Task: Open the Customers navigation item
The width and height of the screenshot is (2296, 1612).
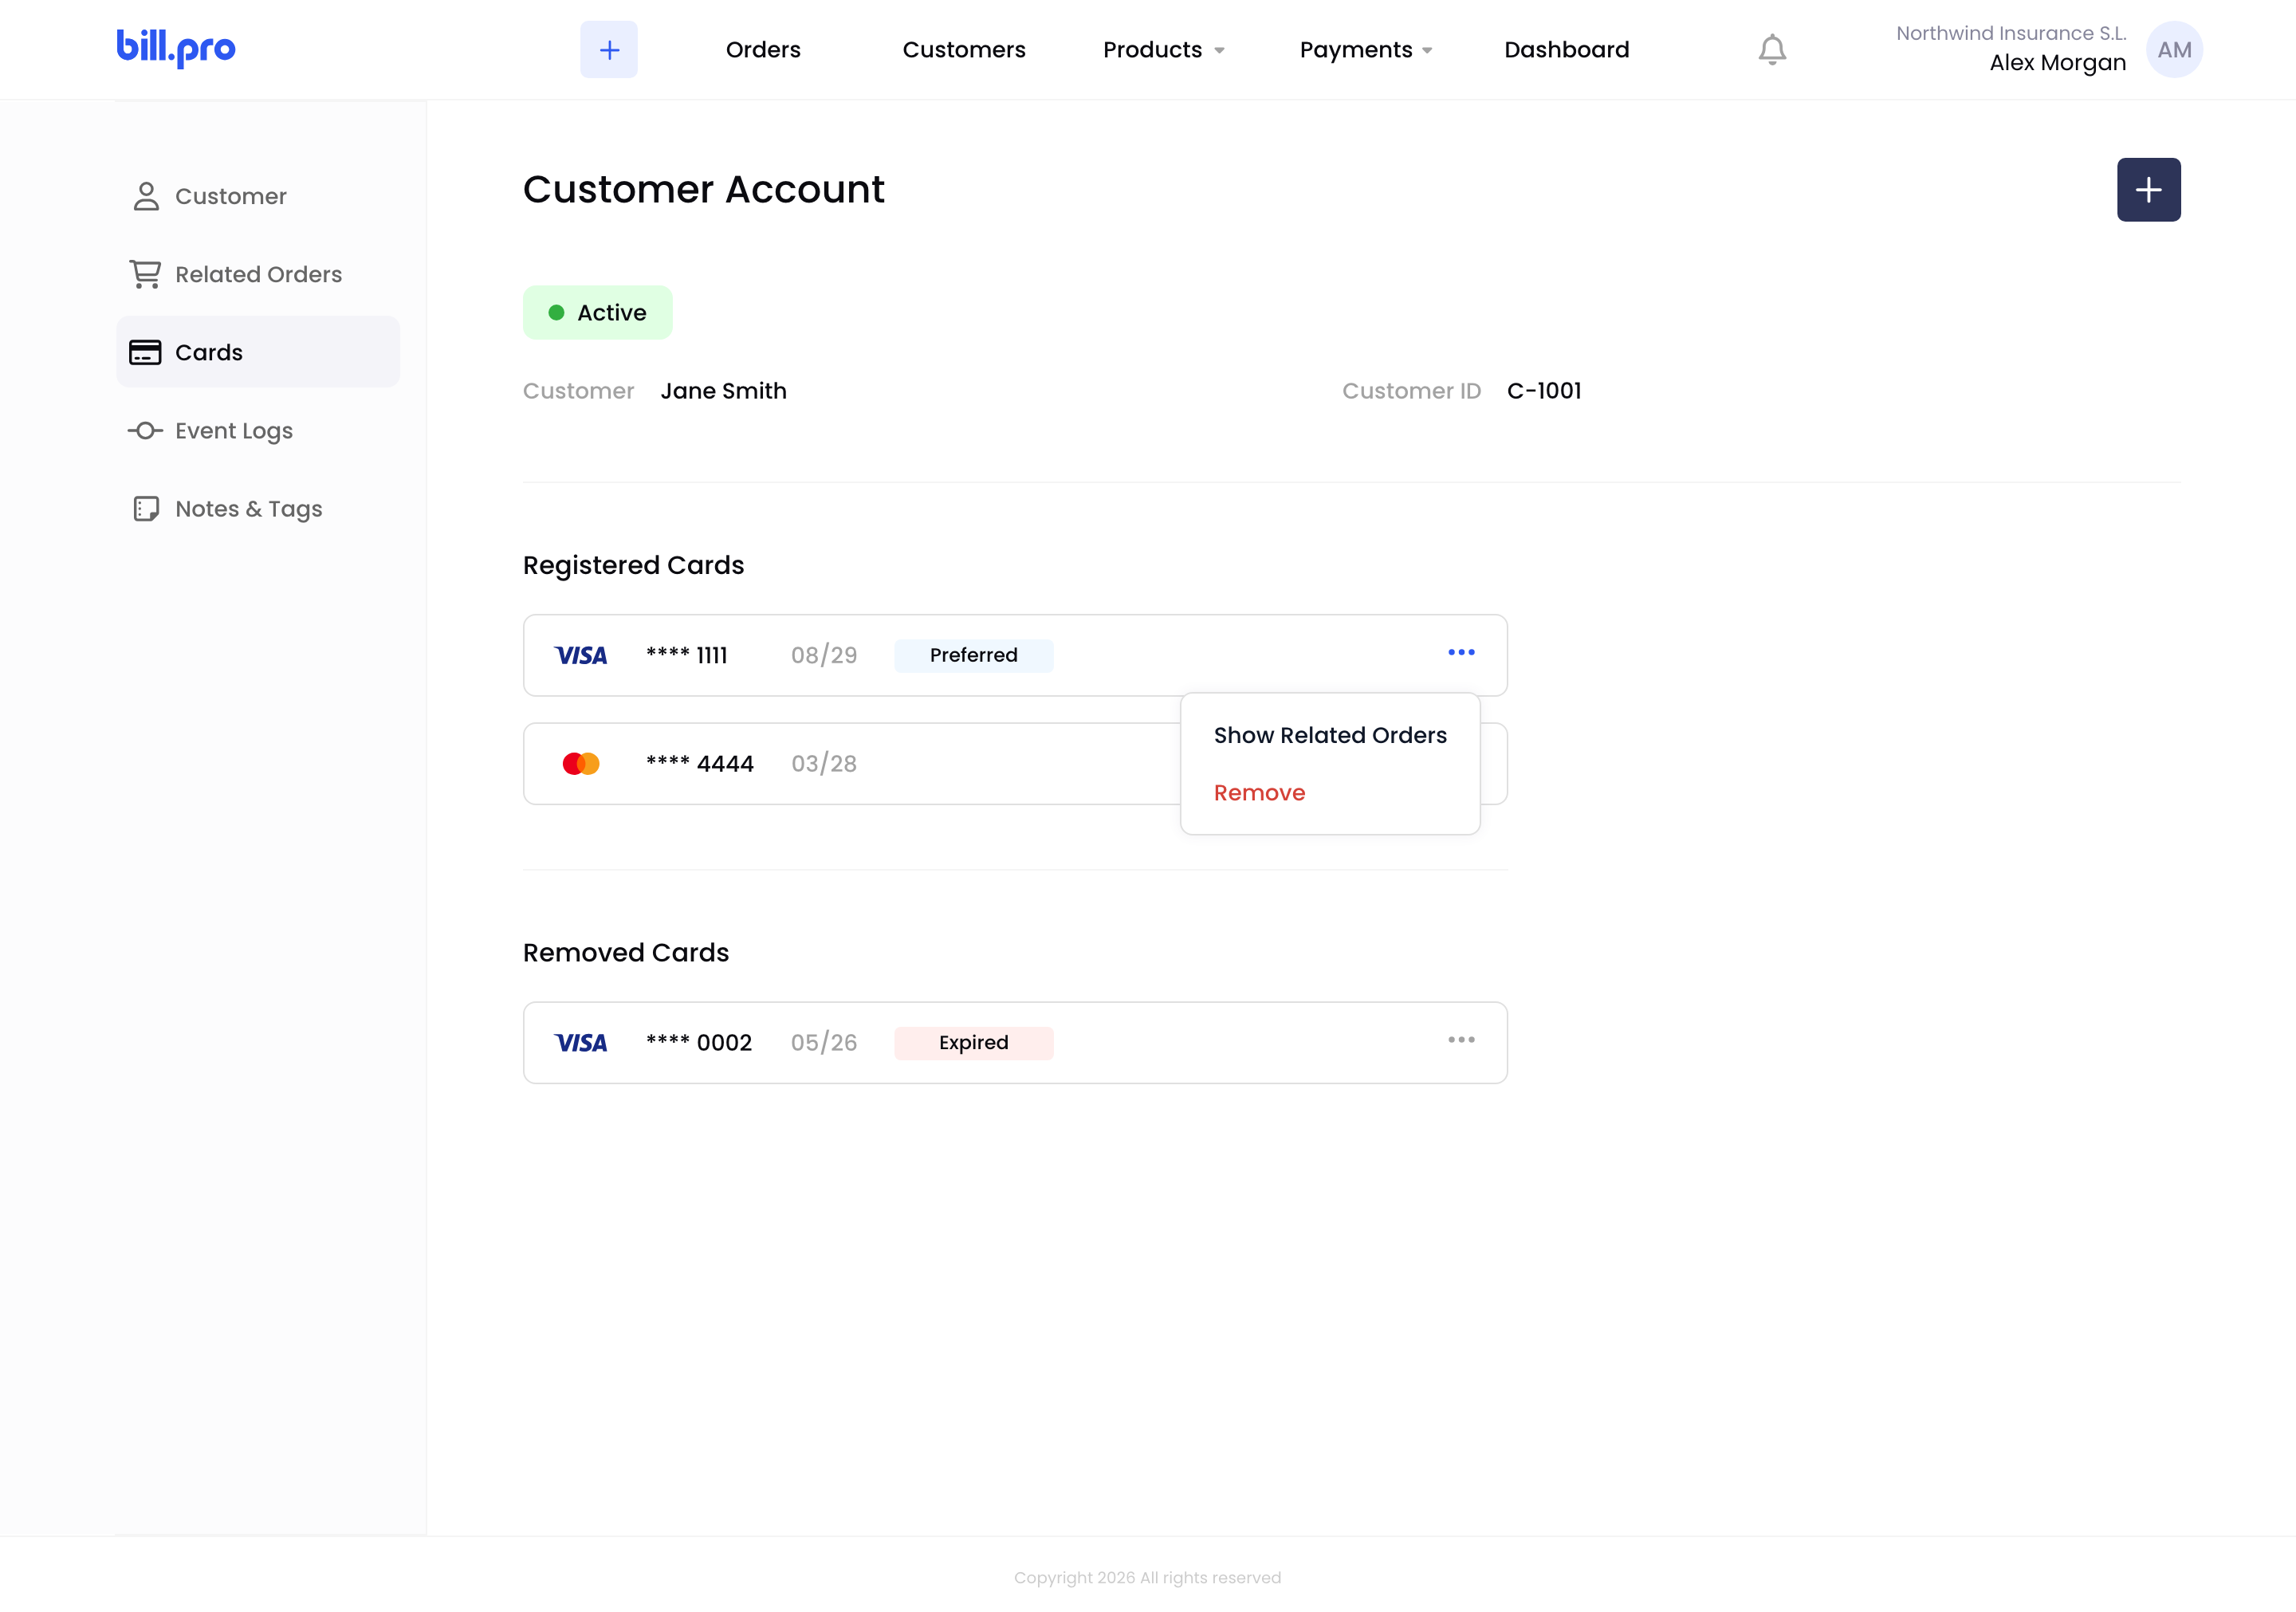Action: pos(964,50)
